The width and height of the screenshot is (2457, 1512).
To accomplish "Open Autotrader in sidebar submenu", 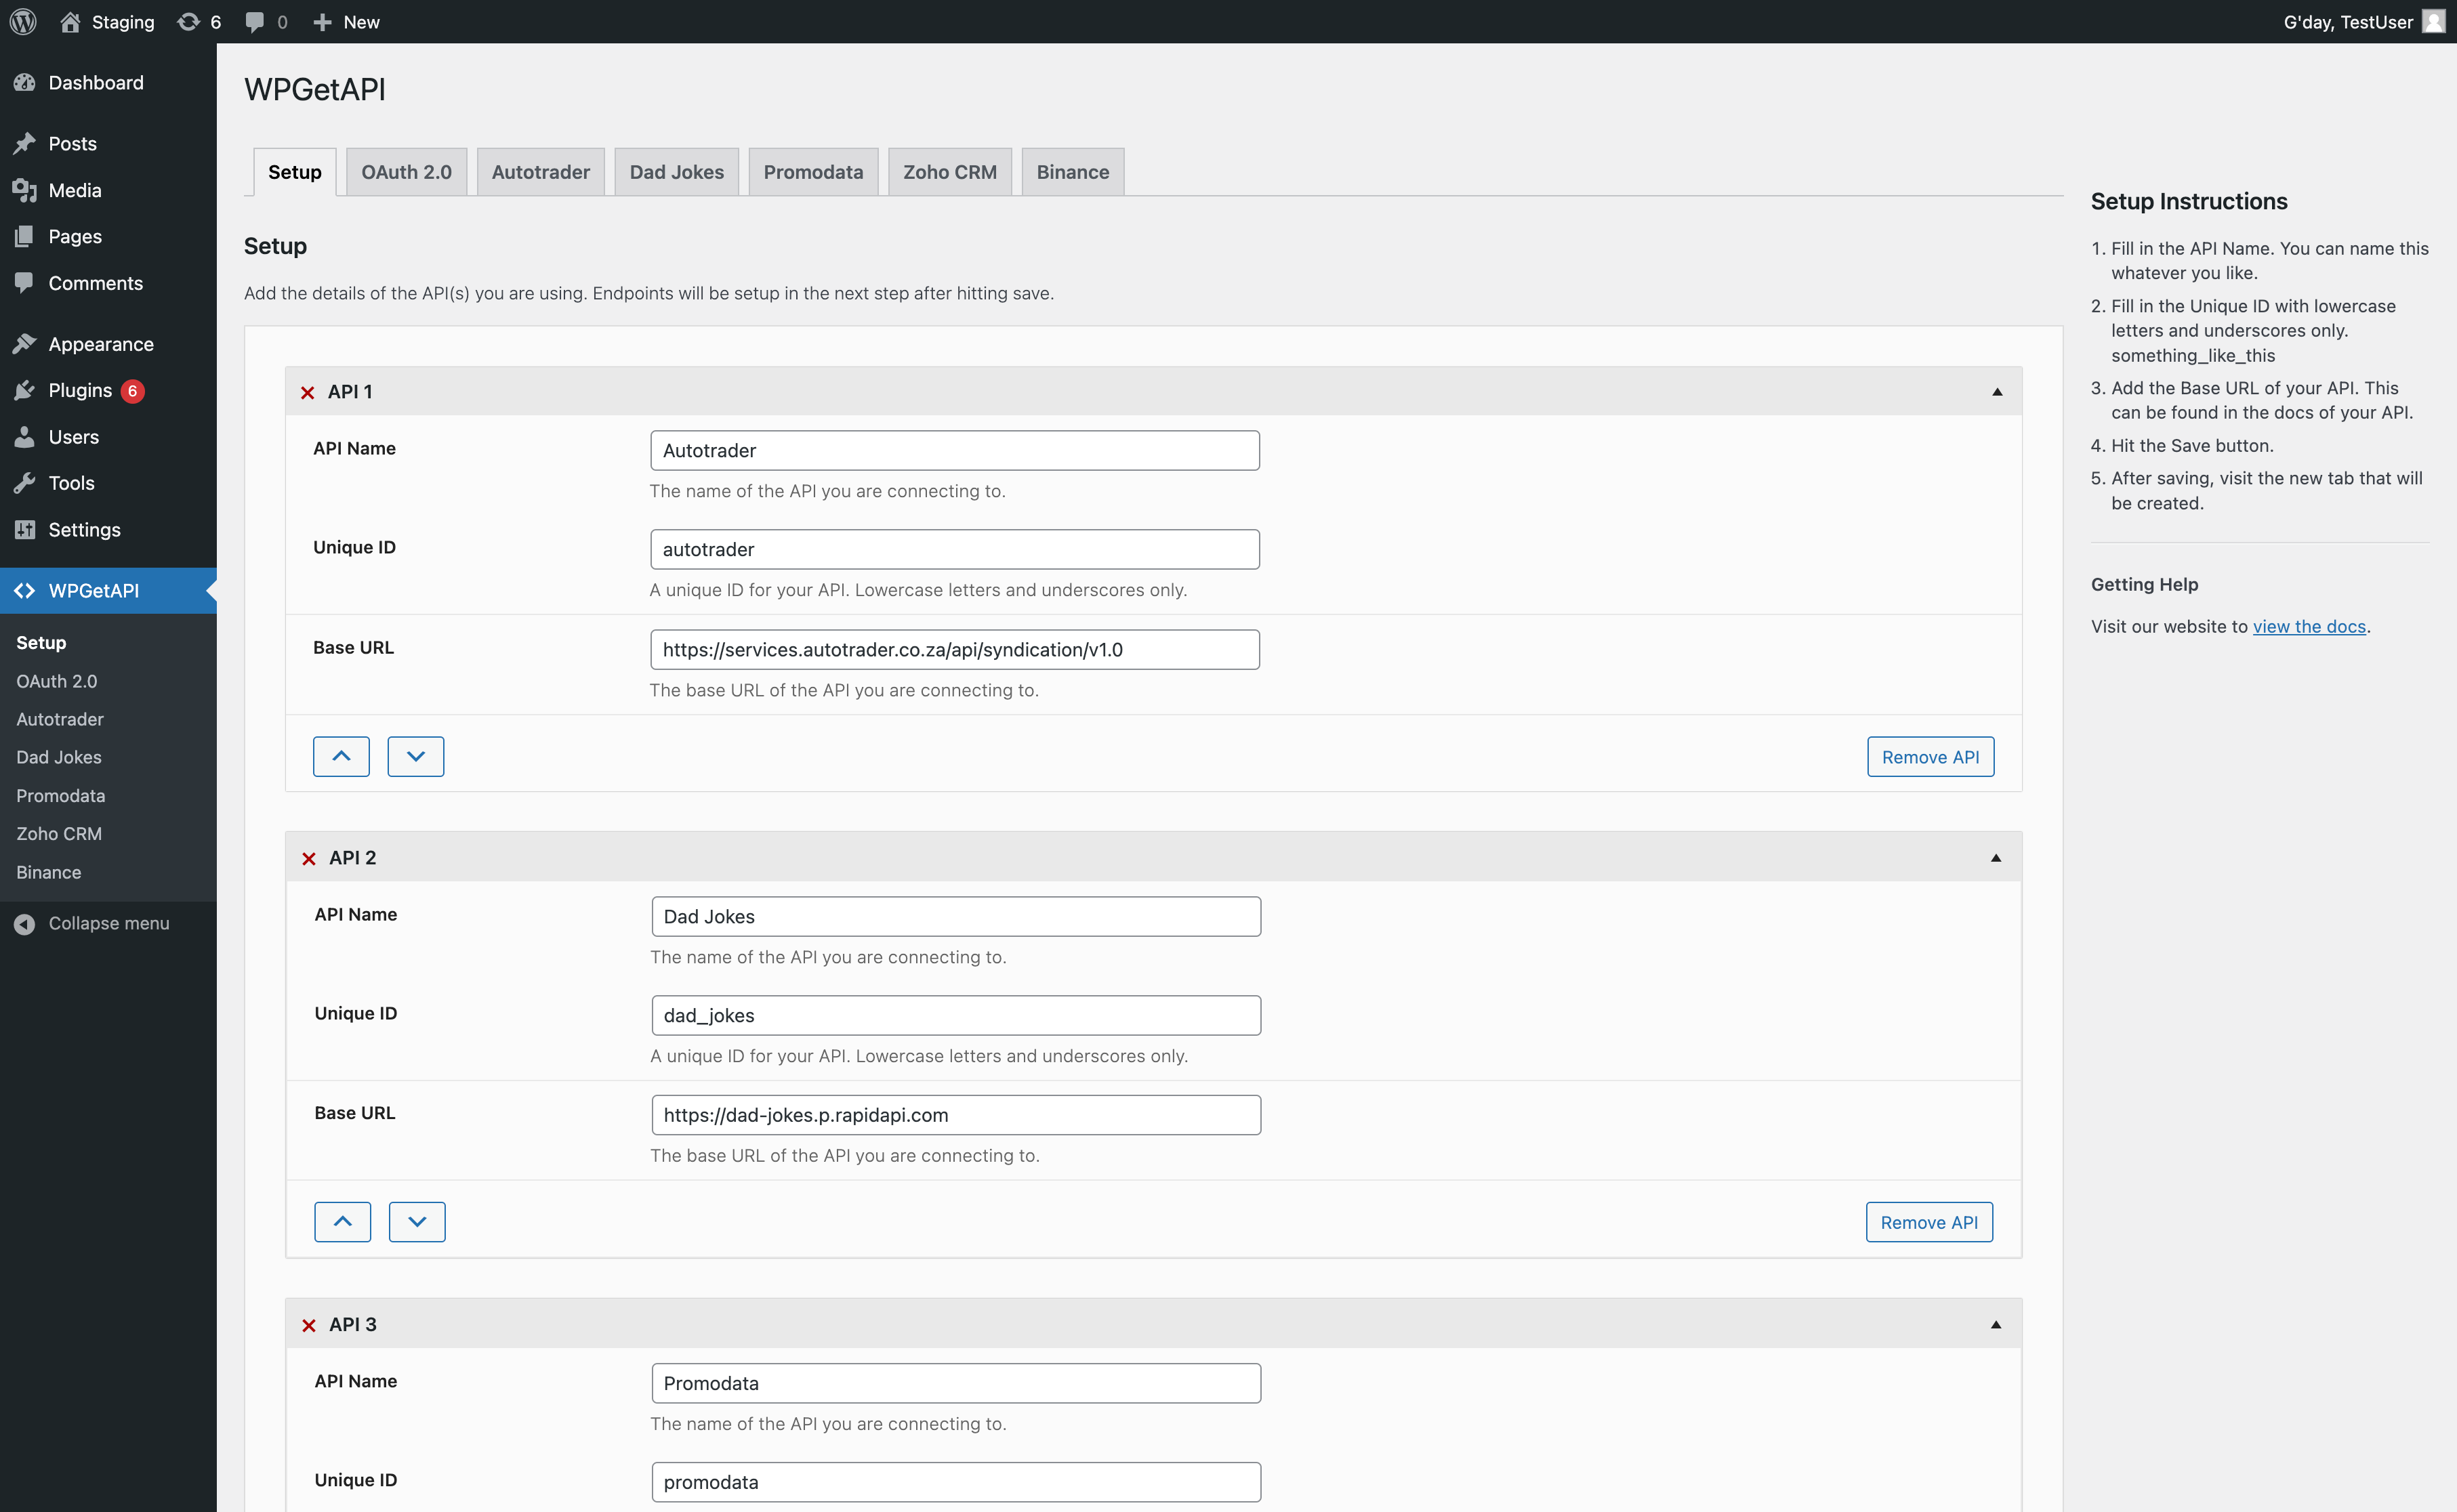I will tap(60, 719).
